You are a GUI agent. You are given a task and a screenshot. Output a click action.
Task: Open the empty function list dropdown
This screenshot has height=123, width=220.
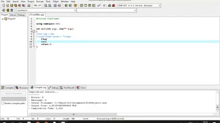click(x=135, y=10)
